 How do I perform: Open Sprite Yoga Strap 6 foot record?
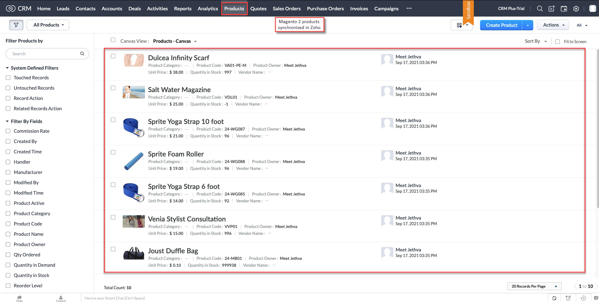click(184, 186)
